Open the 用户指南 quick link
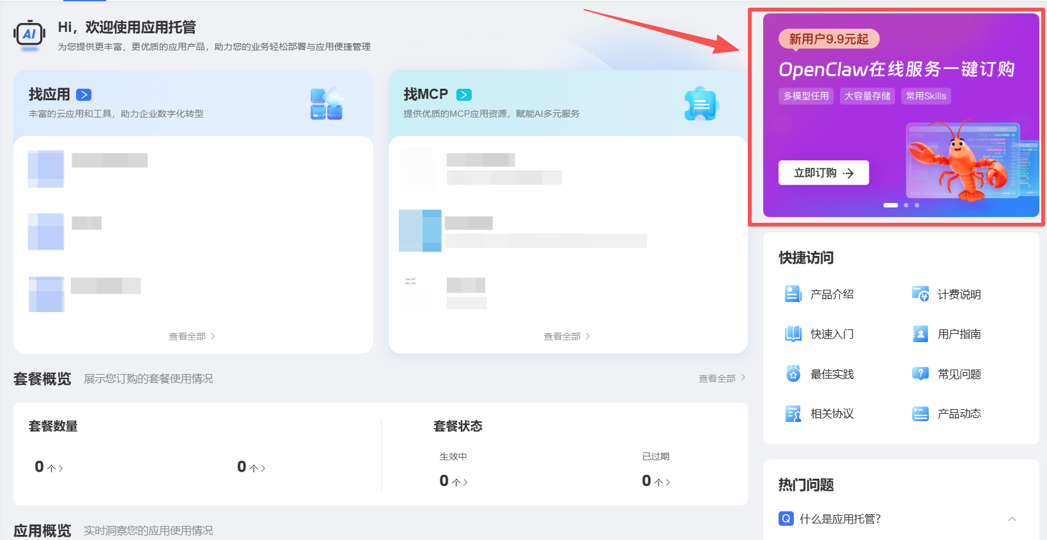Image resolution: width=1047 pixels, height=540 pixels. tap(959, 334)
